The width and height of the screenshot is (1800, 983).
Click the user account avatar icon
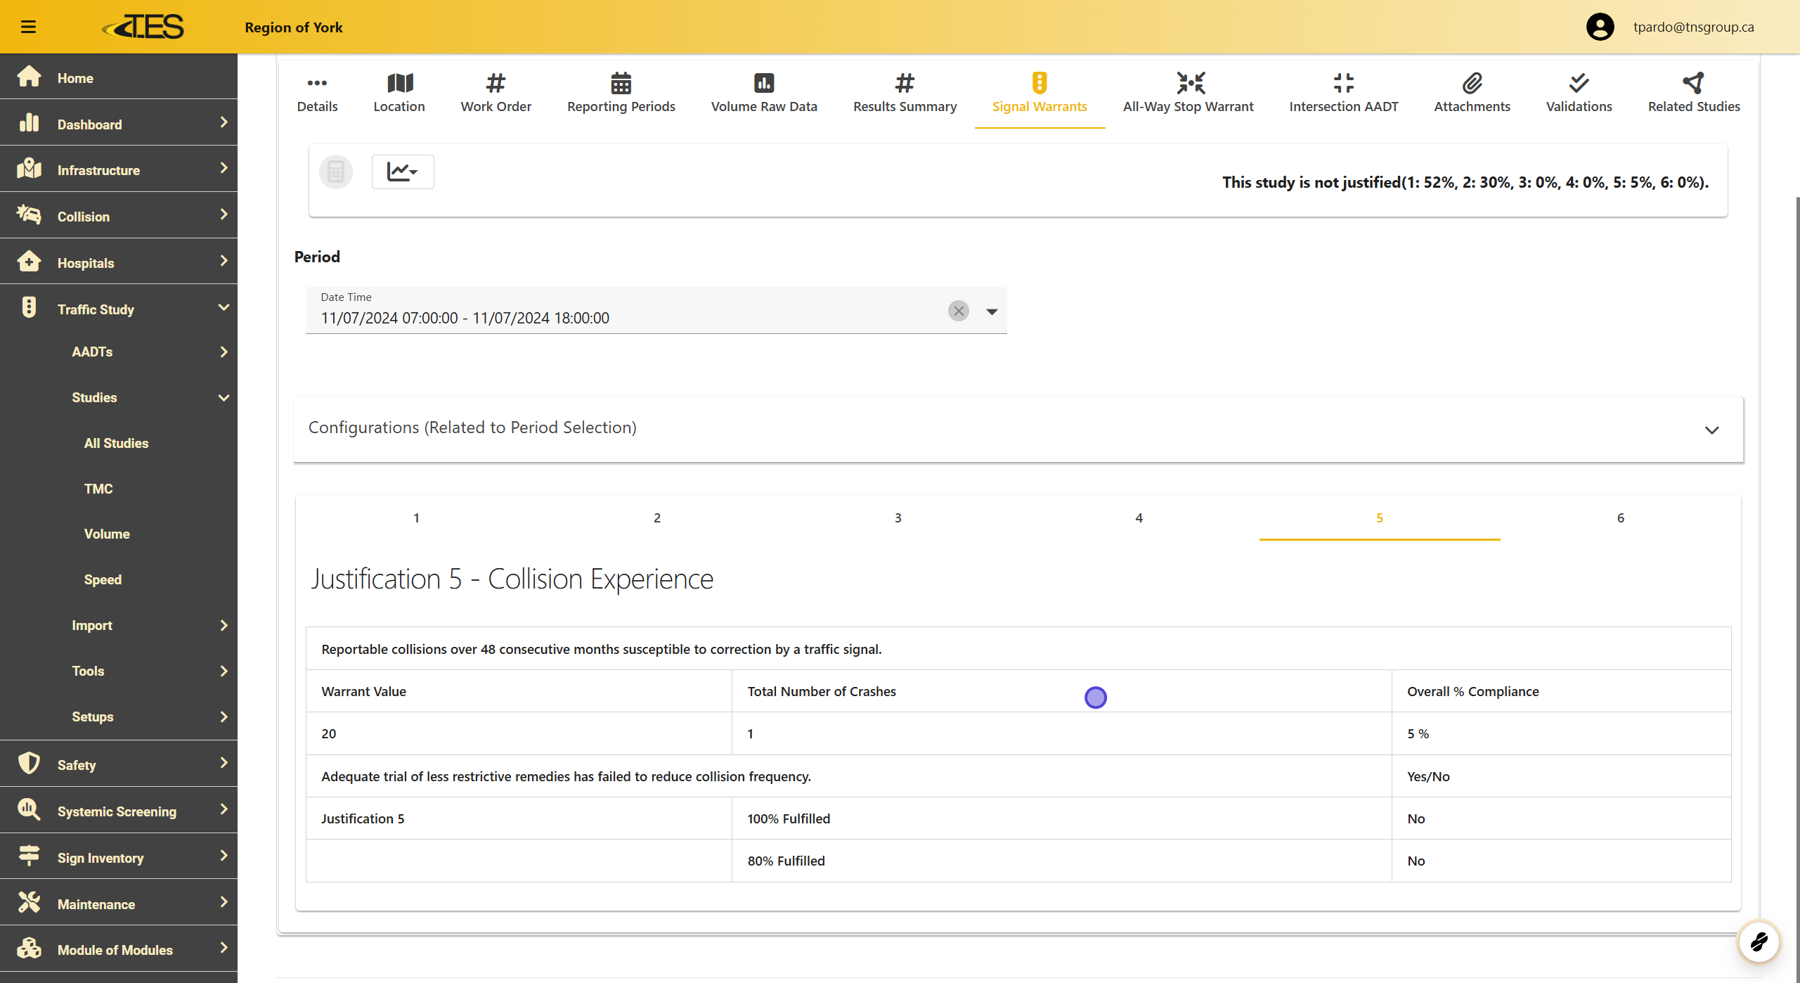point(1600,27)
